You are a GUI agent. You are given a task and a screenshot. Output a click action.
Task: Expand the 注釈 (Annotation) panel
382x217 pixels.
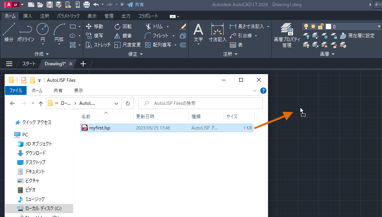[230, 54]
